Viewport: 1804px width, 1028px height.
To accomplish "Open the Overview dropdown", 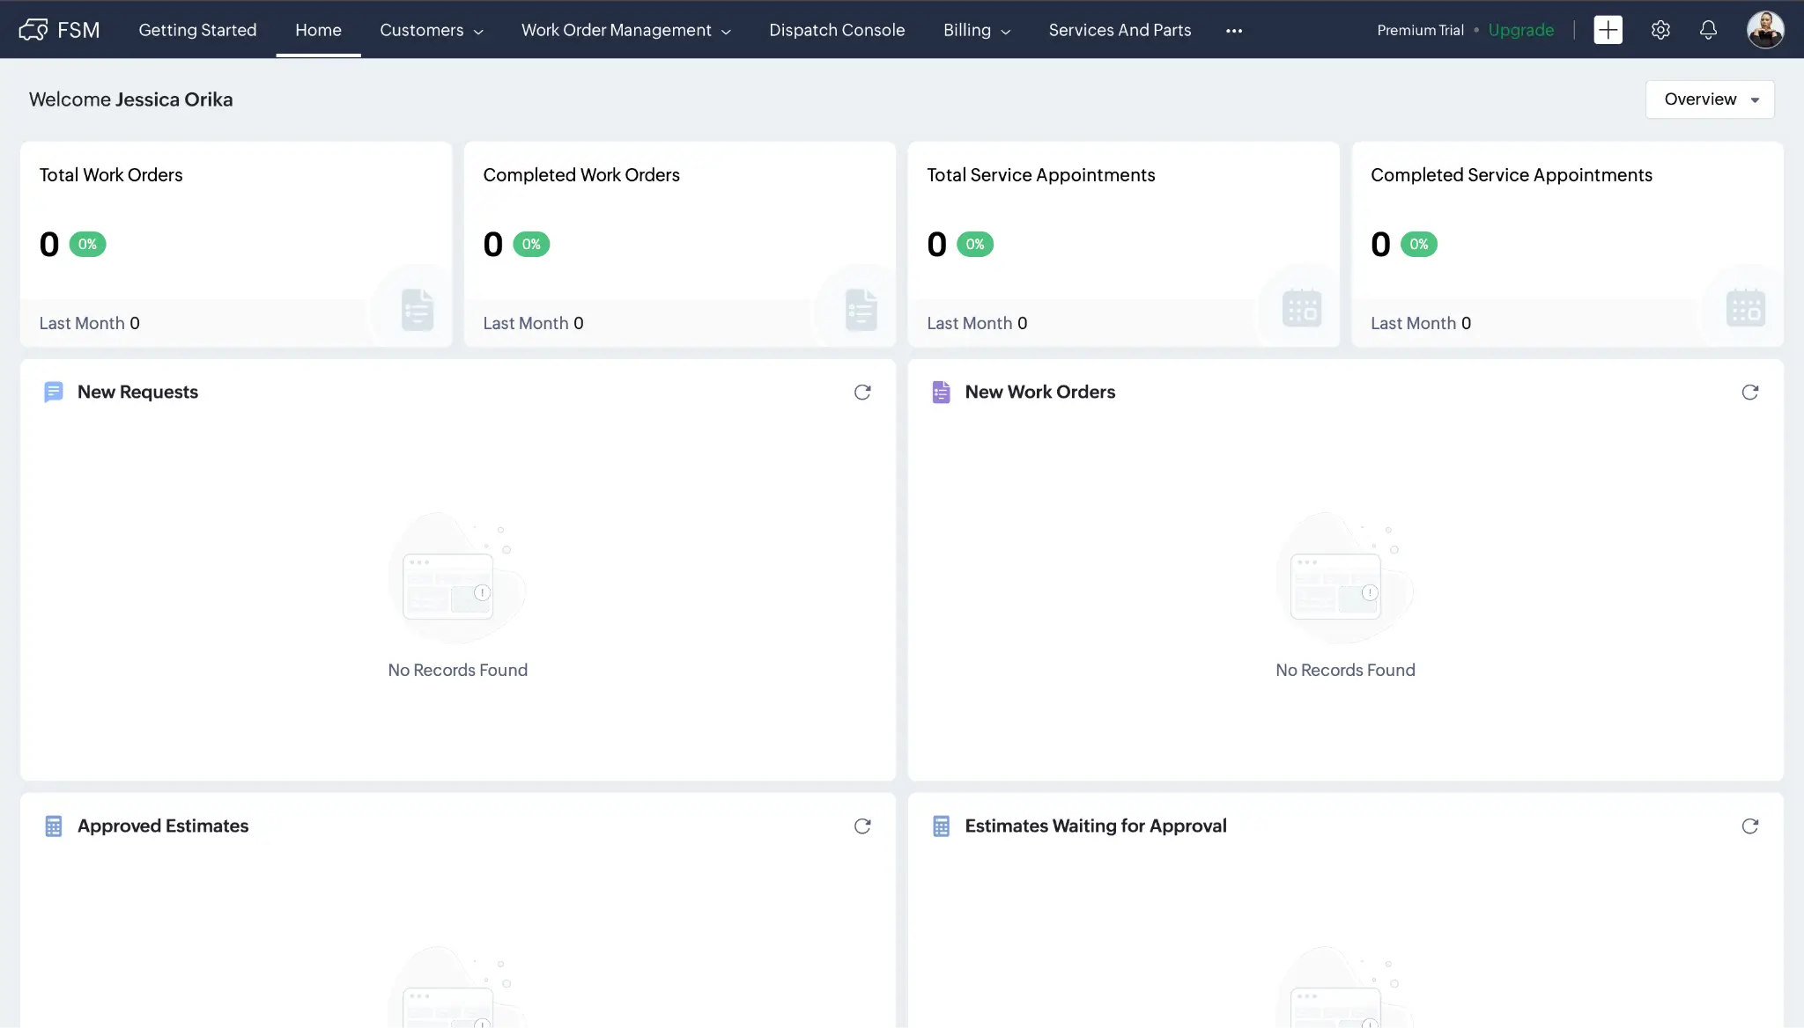I will coord(1710,99).
